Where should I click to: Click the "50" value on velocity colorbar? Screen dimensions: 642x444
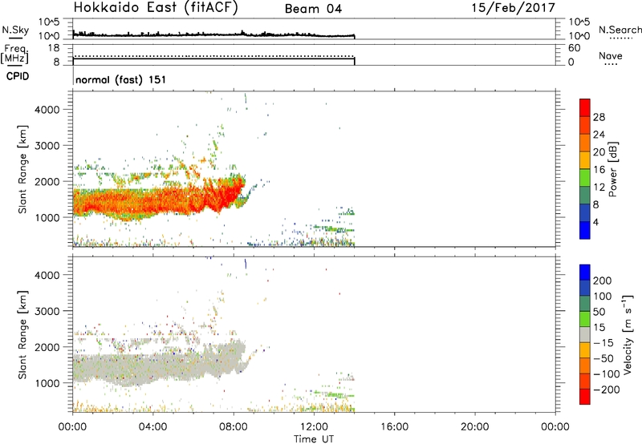[x=599, y=312]
